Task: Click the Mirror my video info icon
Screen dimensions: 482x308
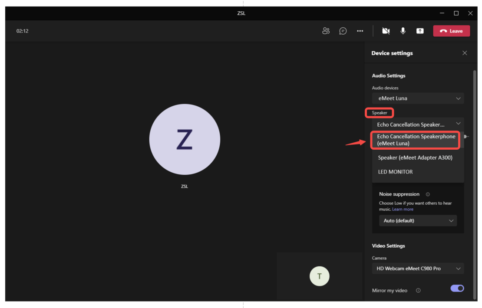Action: [x=418, y=291]
